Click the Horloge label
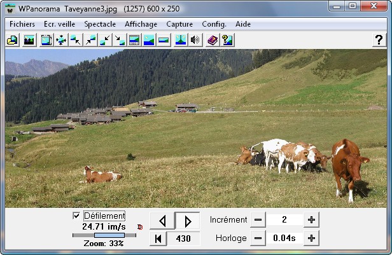Screen dimensions: 392x255 [231, 238]
